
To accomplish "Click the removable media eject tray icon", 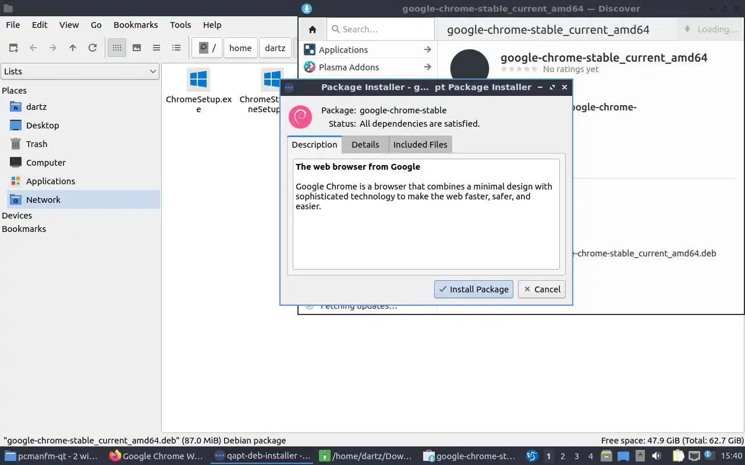I will click(640, 456).
